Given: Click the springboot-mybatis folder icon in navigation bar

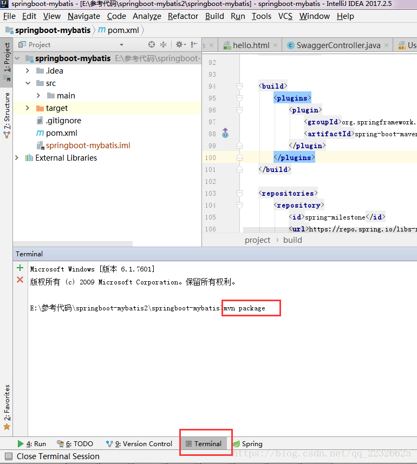Looking at the screenshot, I should click(x=10, y=30).
